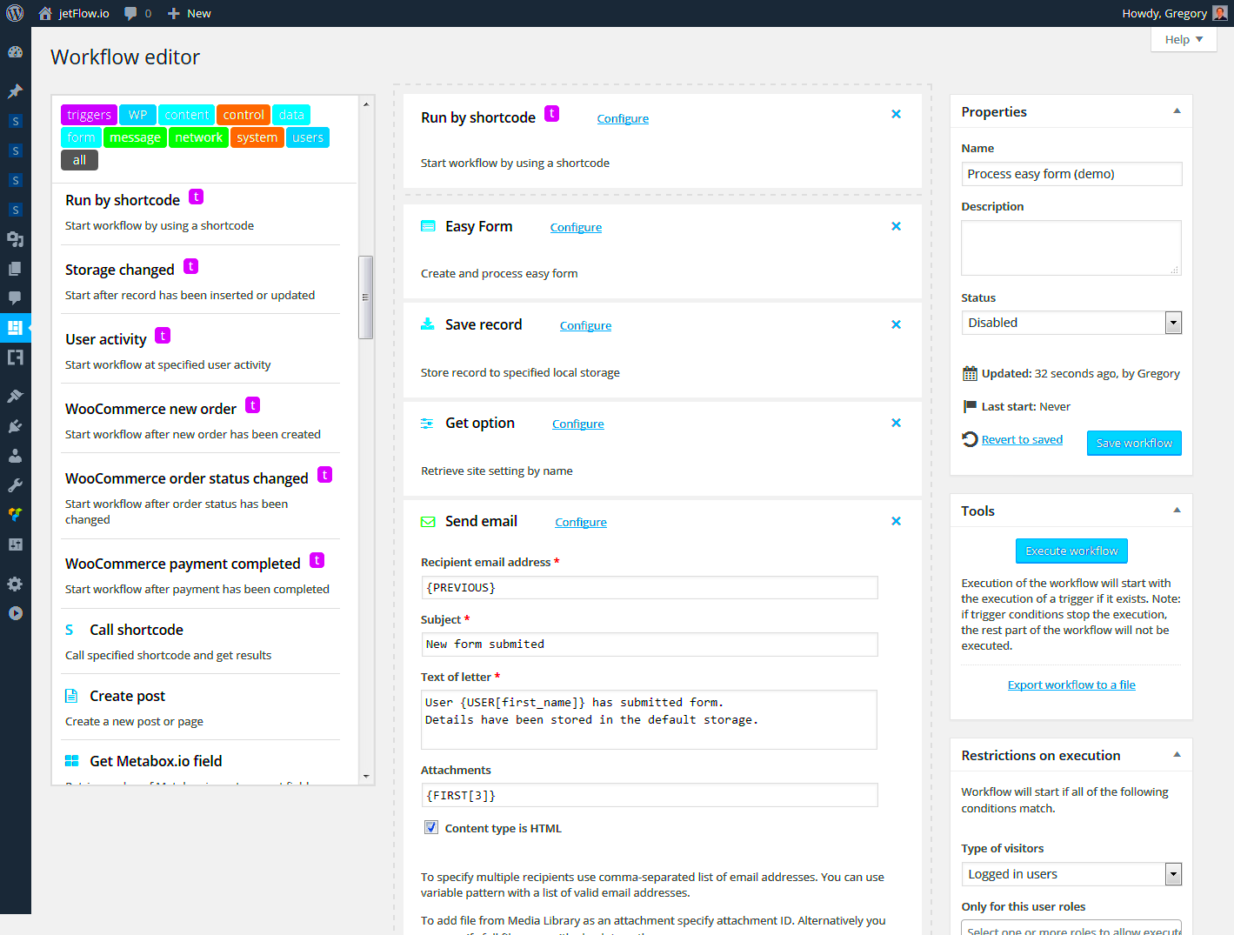Open the Posts pin icon in sidebar
1234x935 pixels.
click(x=15, y=91)
